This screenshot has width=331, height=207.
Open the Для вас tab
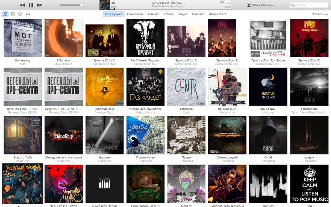[x=153, y=14]
